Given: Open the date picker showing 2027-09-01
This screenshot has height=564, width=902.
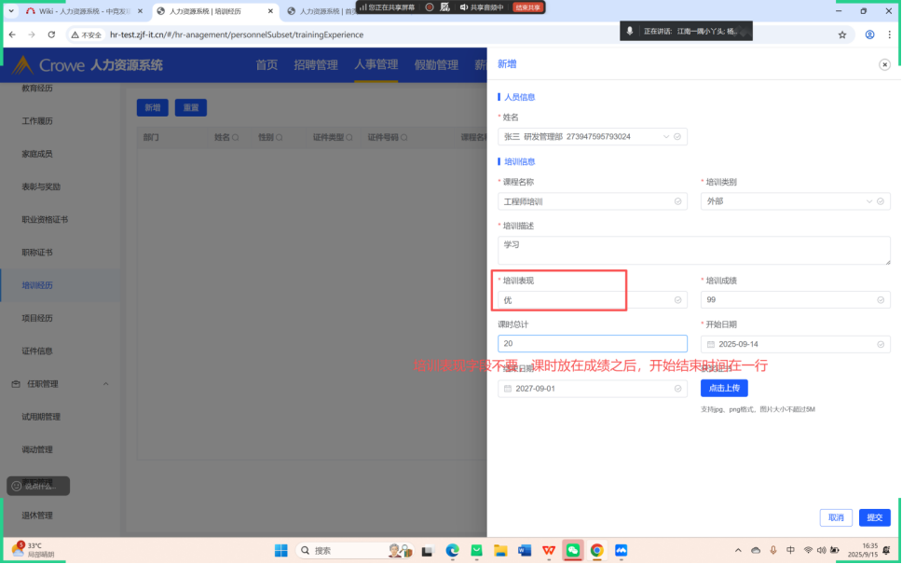Looking at the screenshot, I should [x=593, y=389].
